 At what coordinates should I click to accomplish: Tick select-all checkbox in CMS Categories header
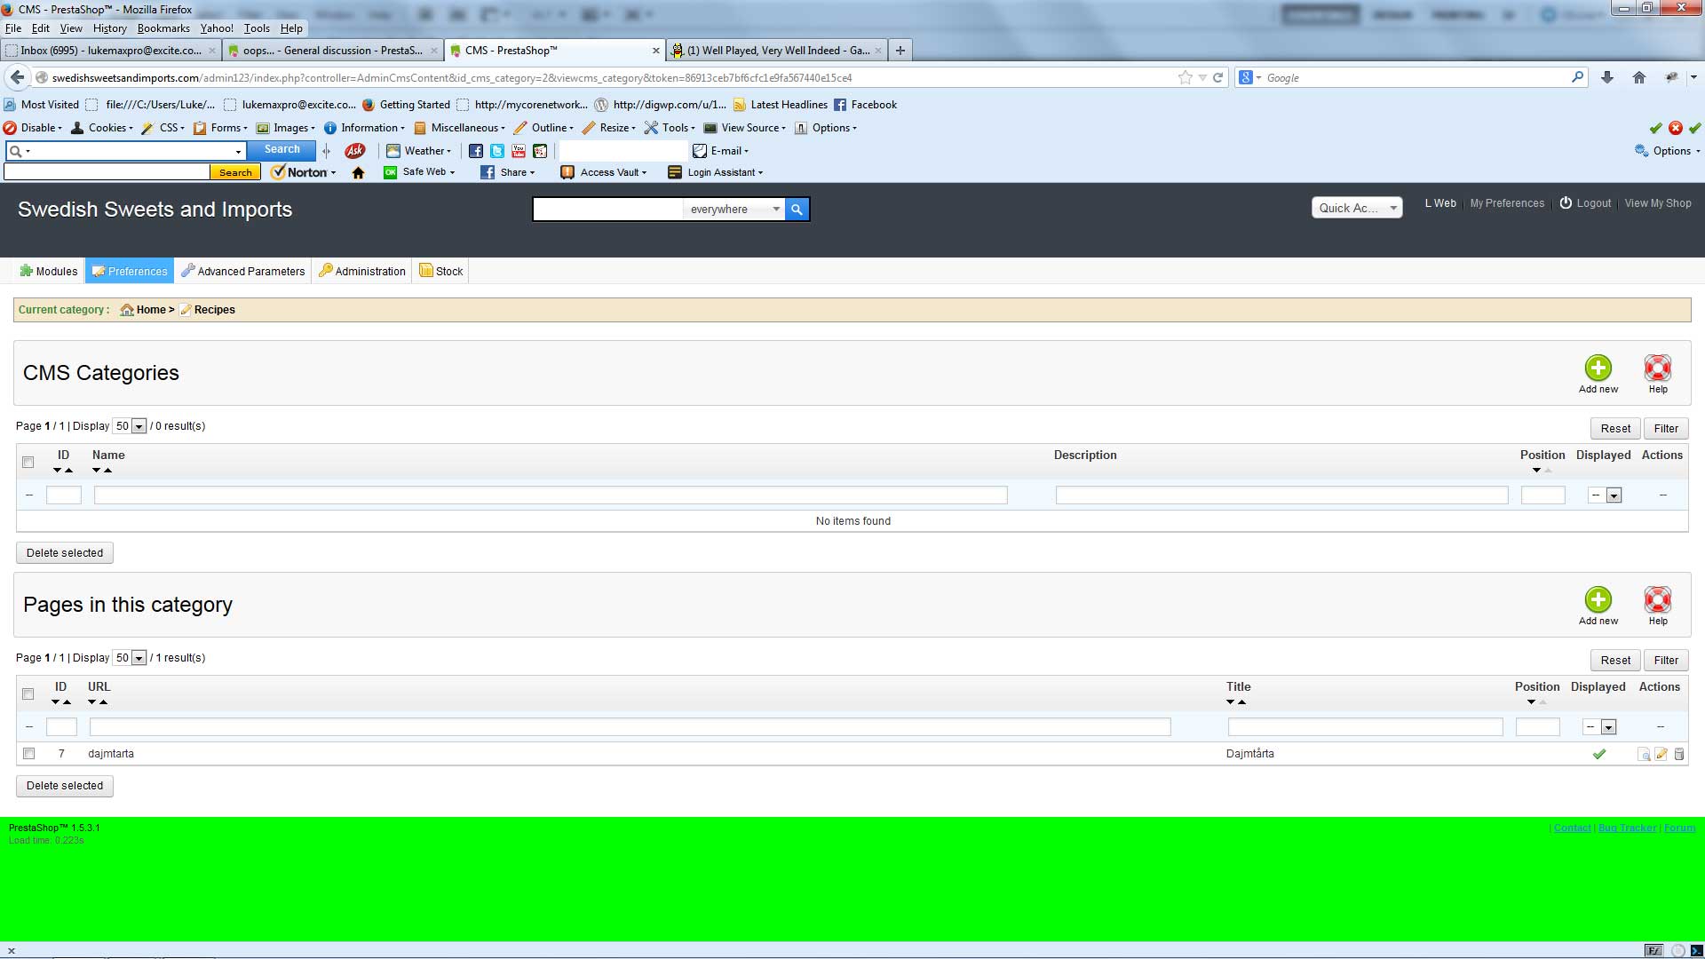(28, 463)
